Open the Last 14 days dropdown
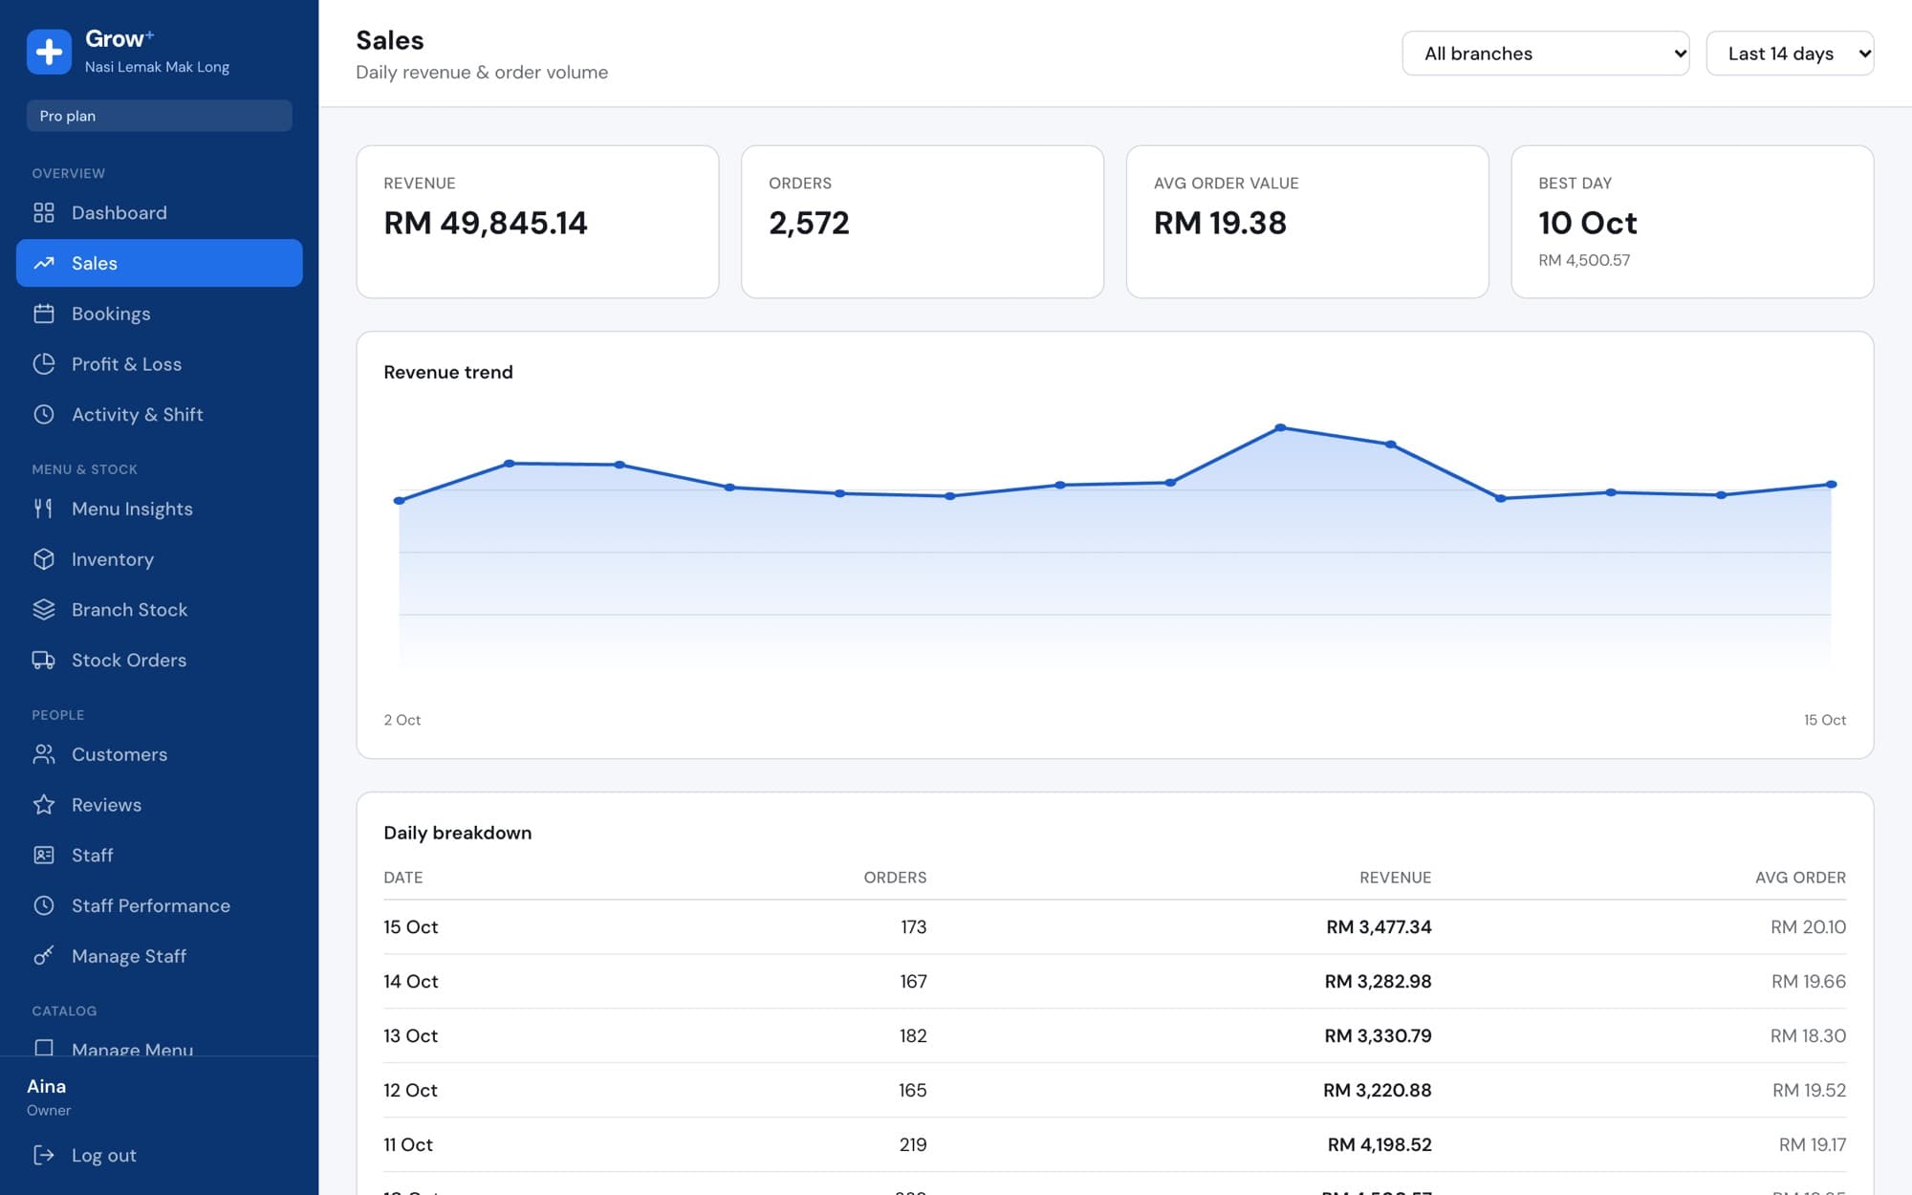Viewport: 1912px width, 1195px height. 1790,54
